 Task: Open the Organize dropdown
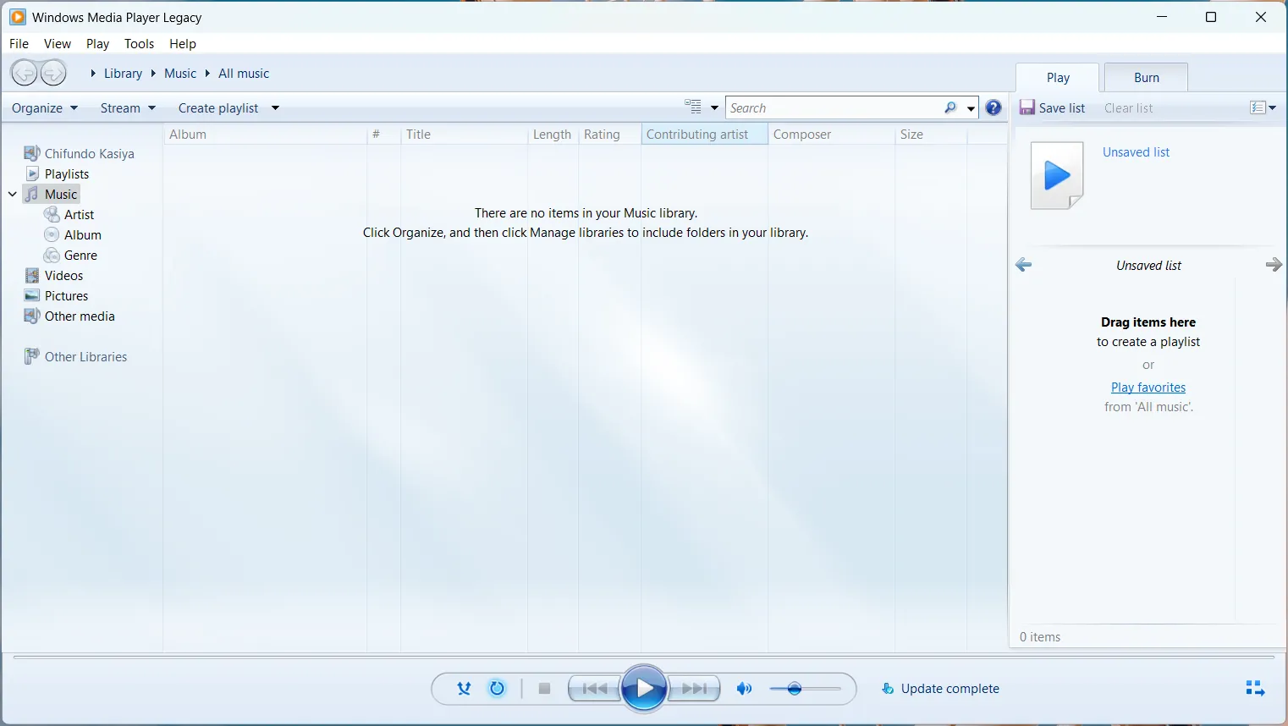45,108
